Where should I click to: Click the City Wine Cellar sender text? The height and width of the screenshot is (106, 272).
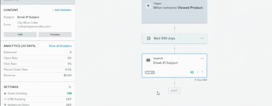point(28,23)
